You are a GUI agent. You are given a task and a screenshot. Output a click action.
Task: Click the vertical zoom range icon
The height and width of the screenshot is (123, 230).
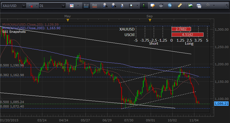(131, 6)
